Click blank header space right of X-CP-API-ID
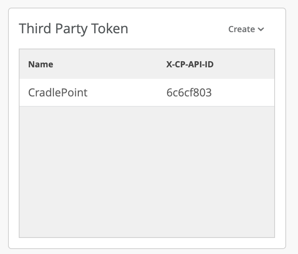This screenshot has width=298, height=254. click(245, 64)
